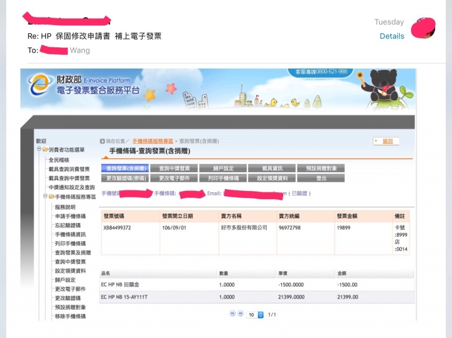Click item row EC HP NB 回饋金
This screenshot has width=452, height=338.
[x=257, y=285]
